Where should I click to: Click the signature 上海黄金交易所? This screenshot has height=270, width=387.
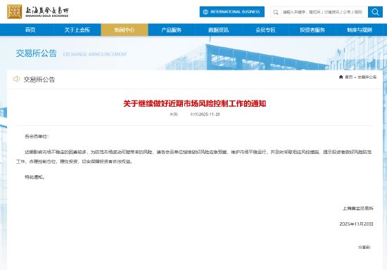[357, 208]
